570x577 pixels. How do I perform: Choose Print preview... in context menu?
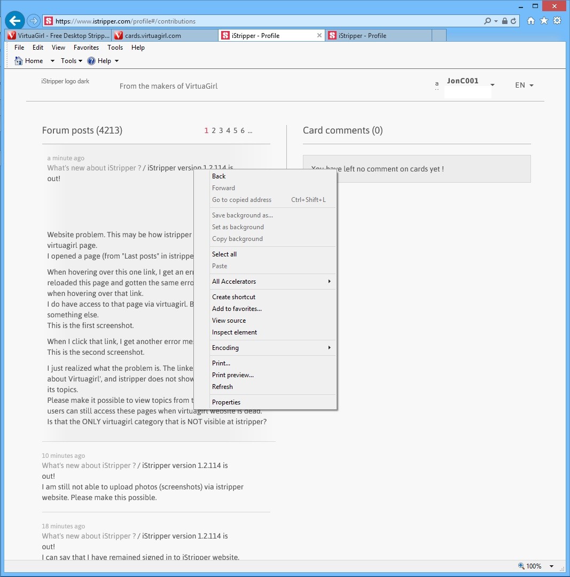coord(272,375)
